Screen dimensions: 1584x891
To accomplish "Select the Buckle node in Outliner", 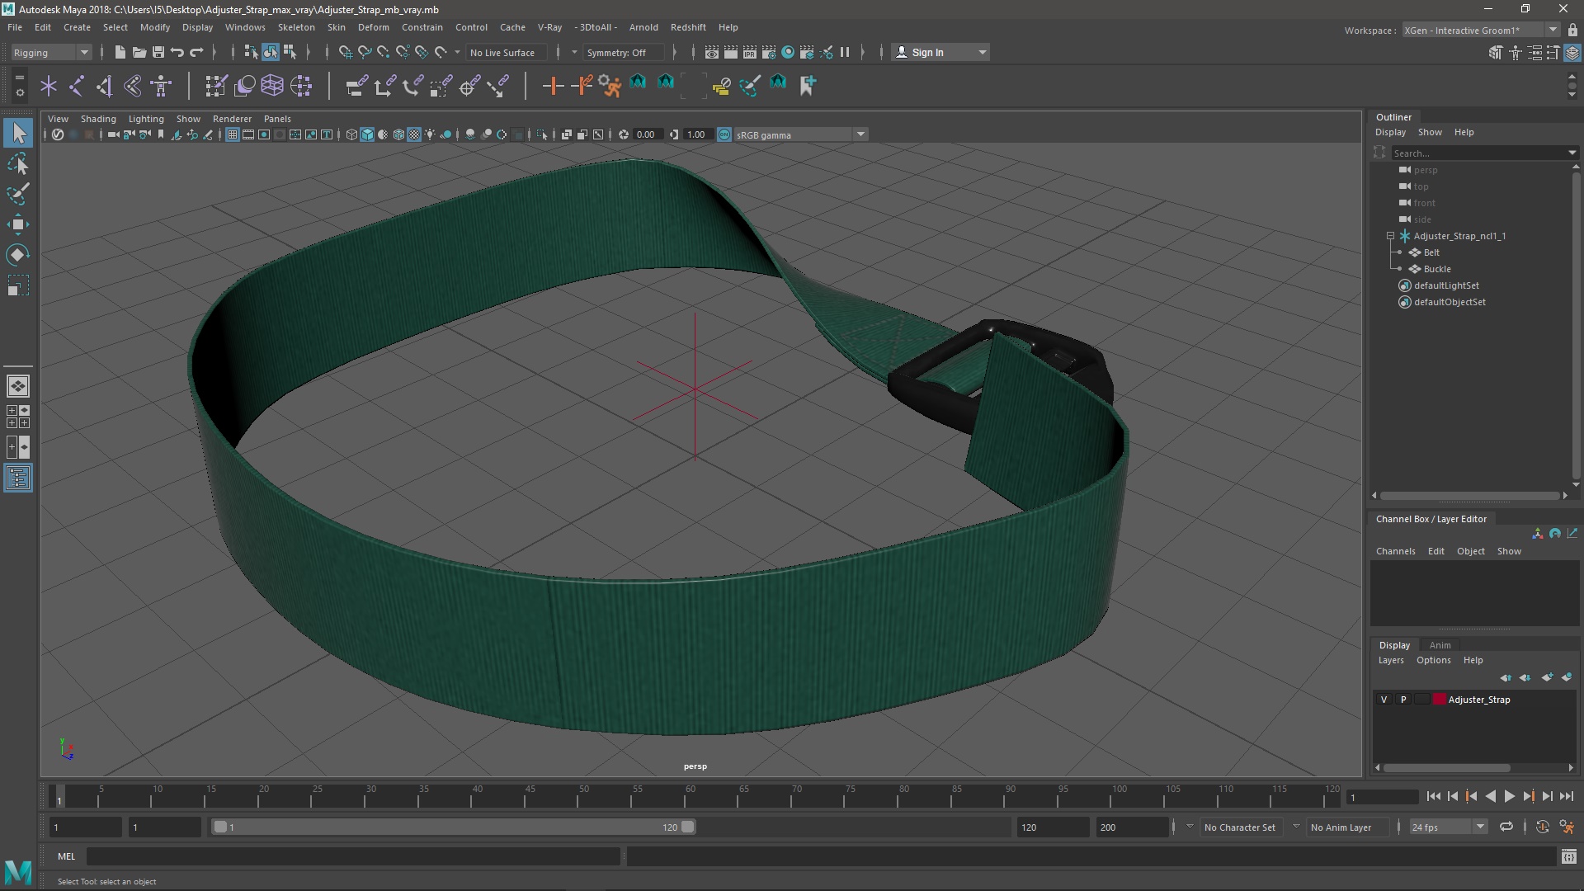I will click(x=1436, y=269).
